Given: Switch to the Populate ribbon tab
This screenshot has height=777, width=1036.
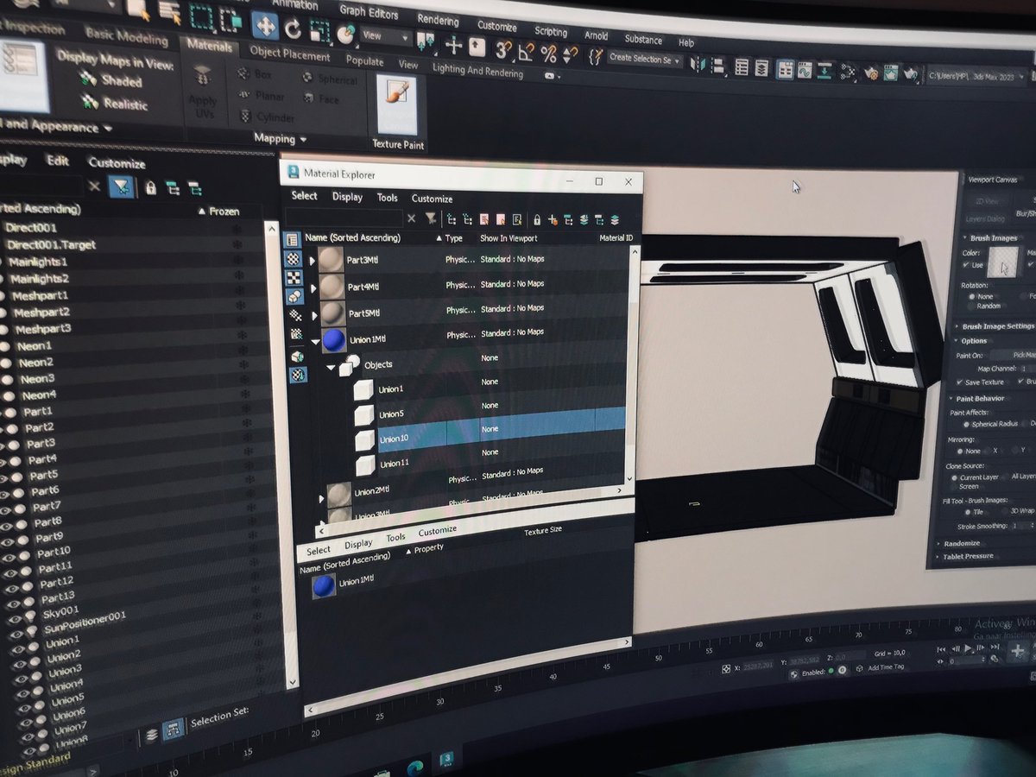Looking at the screenshot, I should coord(364,60).
